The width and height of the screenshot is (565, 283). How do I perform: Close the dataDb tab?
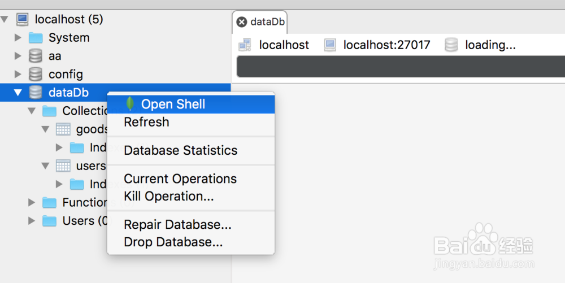coord(242,22)
